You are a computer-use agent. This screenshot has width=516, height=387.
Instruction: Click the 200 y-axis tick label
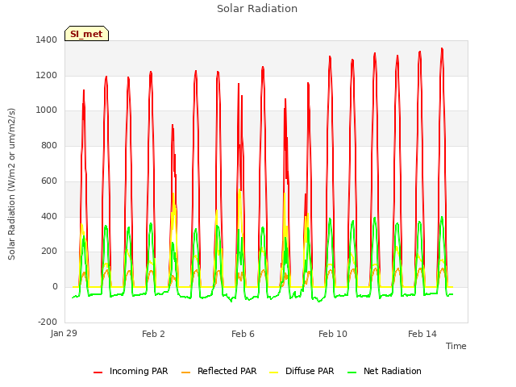click(x=49, y=252)
